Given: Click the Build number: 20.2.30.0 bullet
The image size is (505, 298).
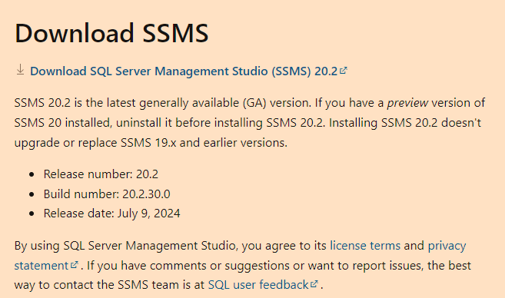Looking at the screenshot, I should [107, 194].
